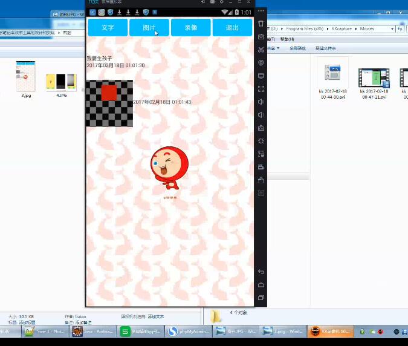
Task: Tap the 退出 button in the app
Action: pos(232,27)
